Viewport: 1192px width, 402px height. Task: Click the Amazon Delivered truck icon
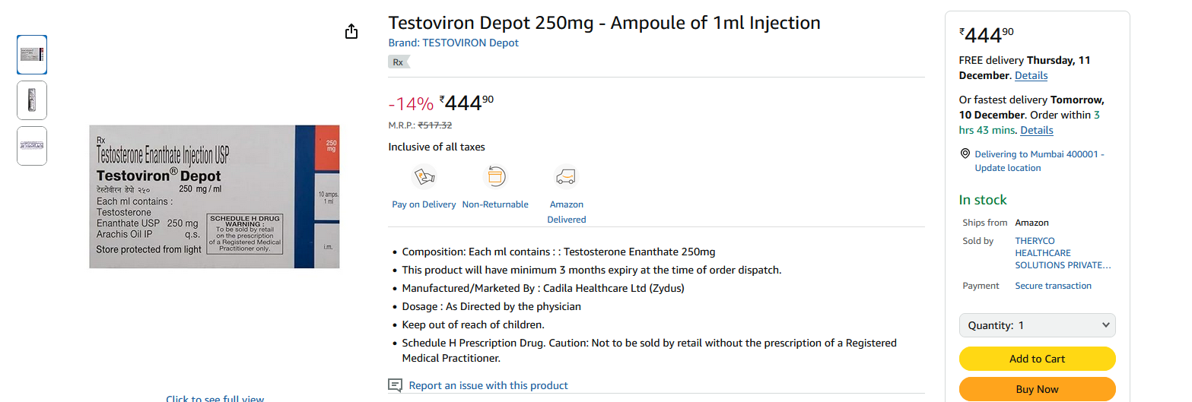[x=567, y=178]
